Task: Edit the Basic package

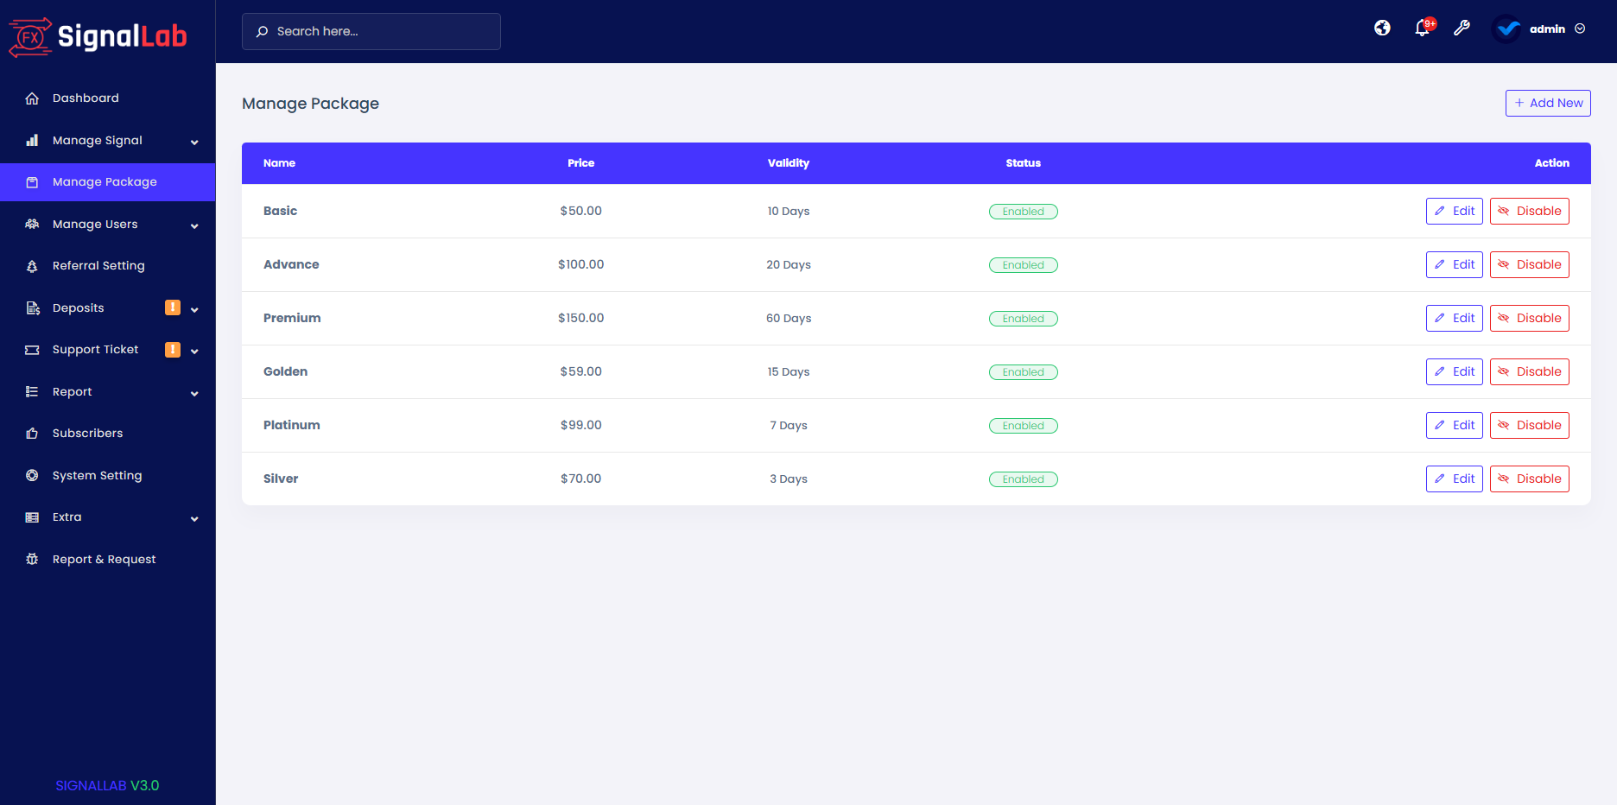Action: tap(1454, 211)
